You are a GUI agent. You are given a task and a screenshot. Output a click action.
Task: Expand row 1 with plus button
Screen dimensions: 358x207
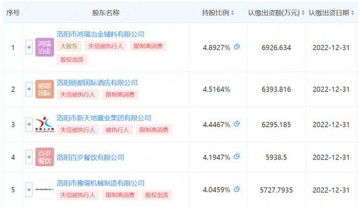(29, 47)
